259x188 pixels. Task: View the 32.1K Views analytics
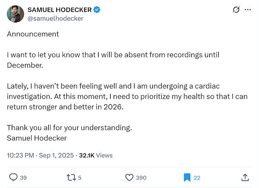click(96, 155)
